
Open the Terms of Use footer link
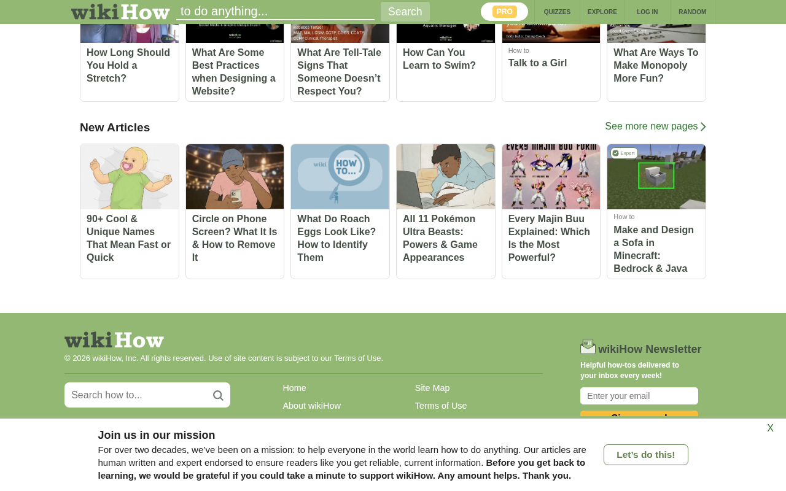(441, 406)
